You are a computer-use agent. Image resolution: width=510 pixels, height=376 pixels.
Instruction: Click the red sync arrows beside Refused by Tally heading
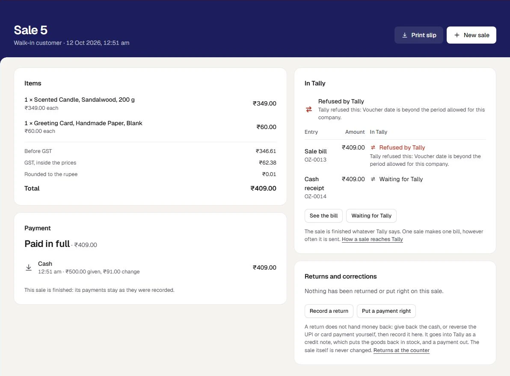[309, 109]
